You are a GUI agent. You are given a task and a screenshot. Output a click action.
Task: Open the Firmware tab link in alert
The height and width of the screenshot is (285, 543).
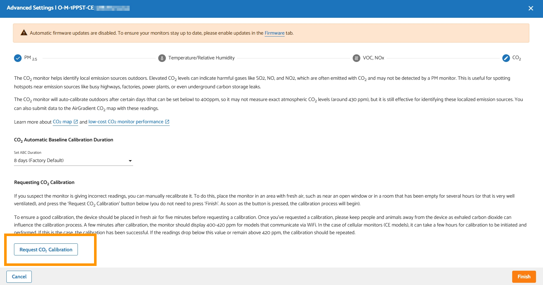click(275, 33)
